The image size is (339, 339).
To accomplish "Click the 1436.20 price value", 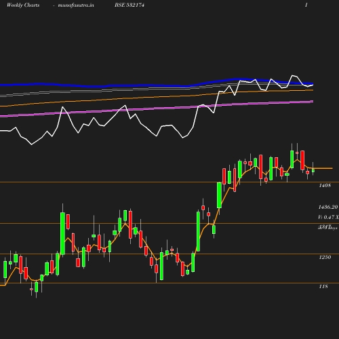I will 328,207.
